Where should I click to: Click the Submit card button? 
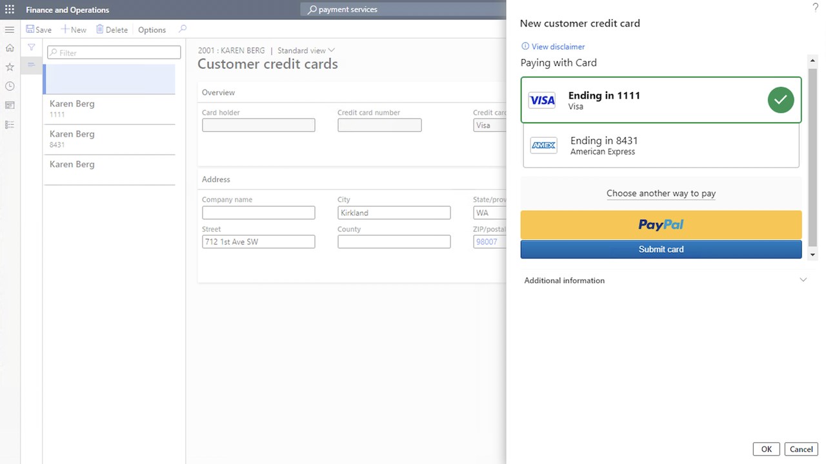661,249
